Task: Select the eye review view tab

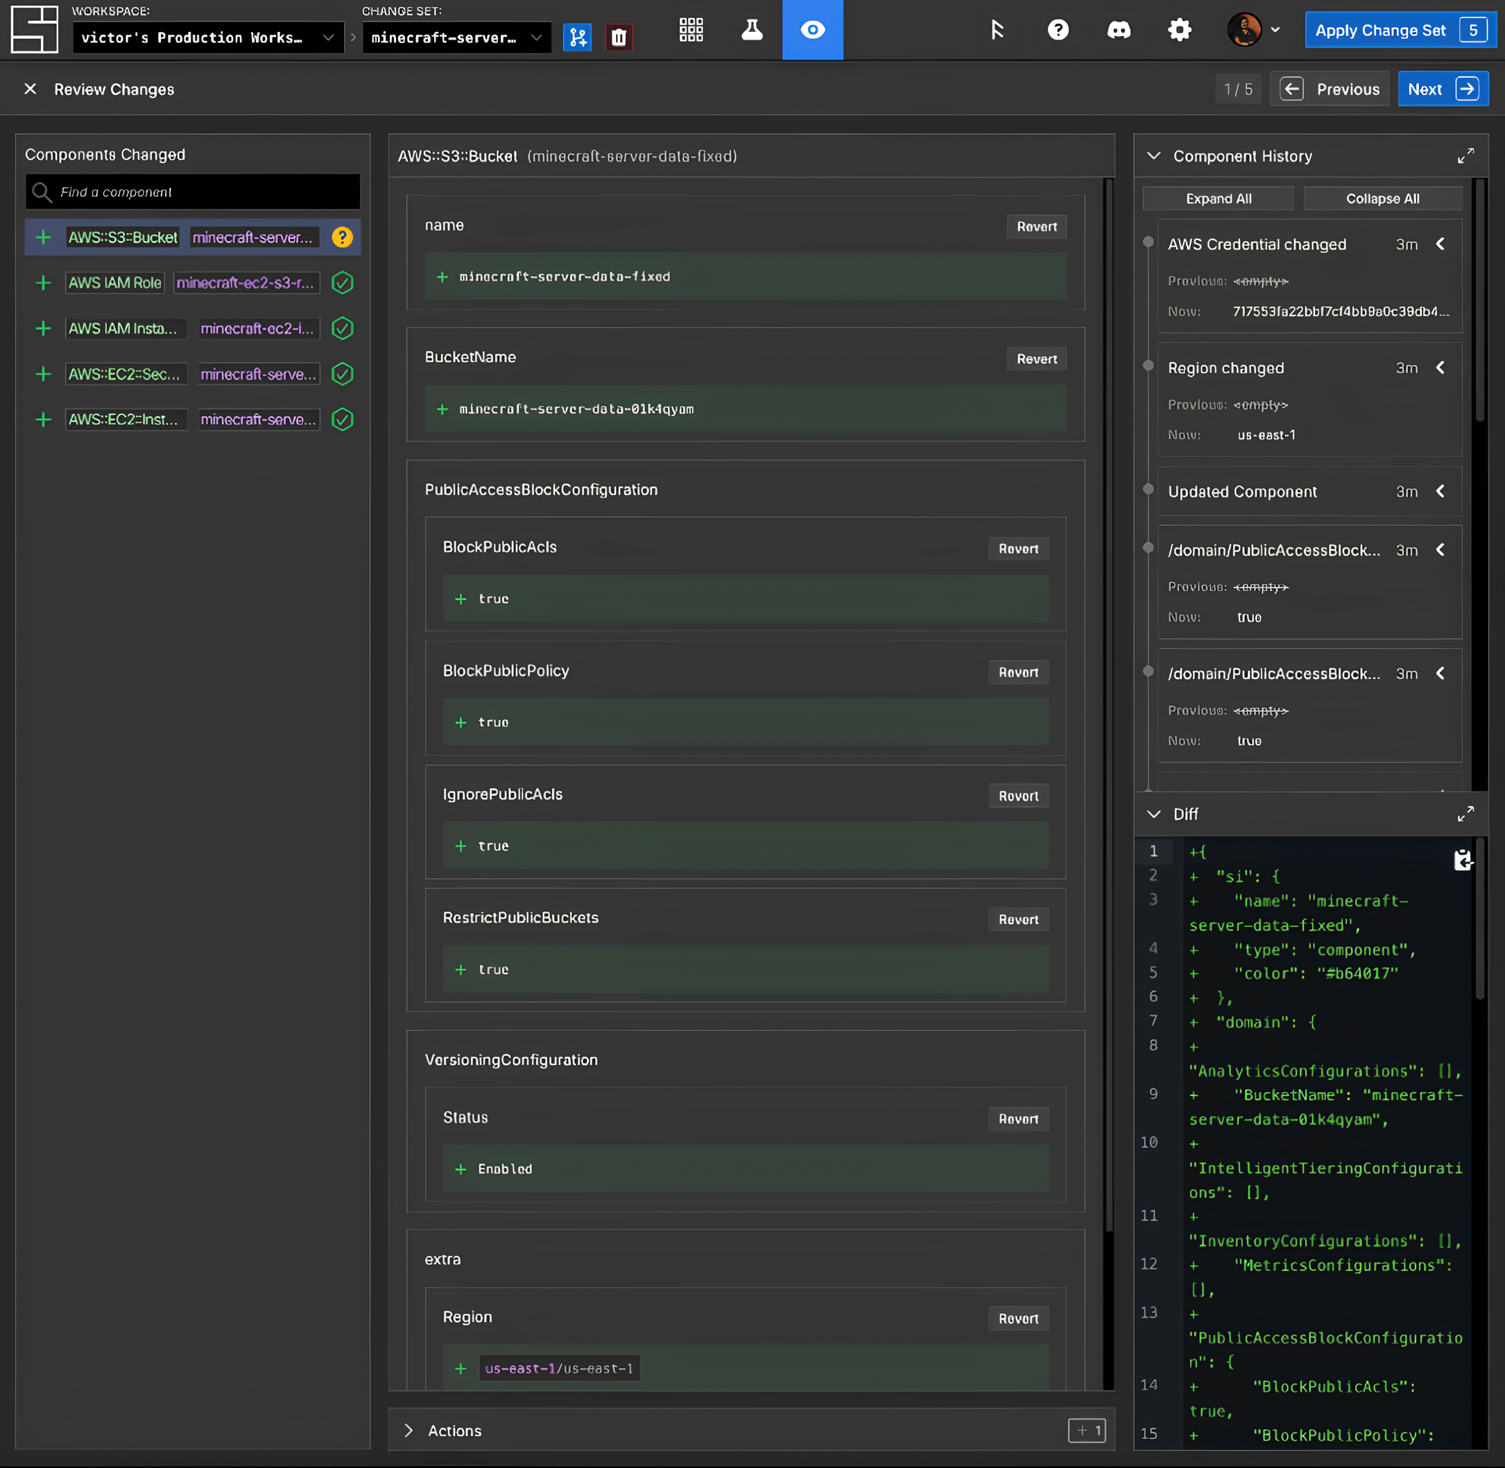Action: pos(812,30)
